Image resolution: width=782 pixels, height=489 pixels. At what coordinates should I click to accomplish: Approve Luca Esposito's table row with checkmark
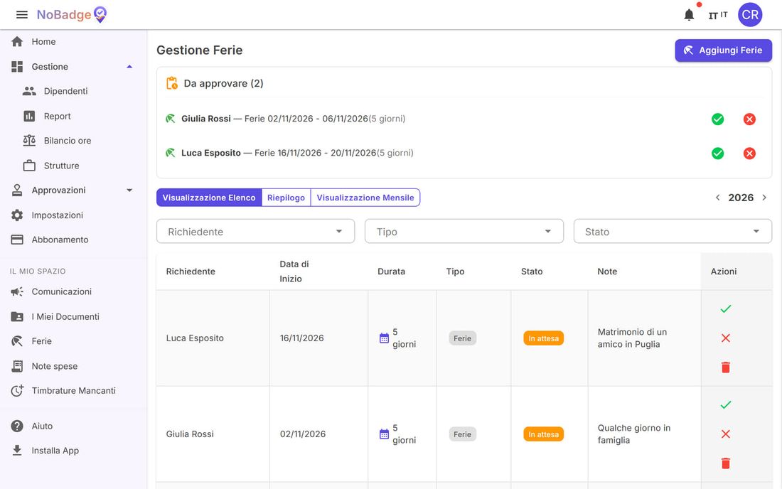[x=726, y=309]
